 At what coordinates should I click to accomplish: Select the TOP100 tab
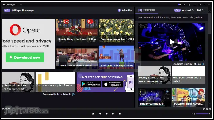click(x=147, y=10)
